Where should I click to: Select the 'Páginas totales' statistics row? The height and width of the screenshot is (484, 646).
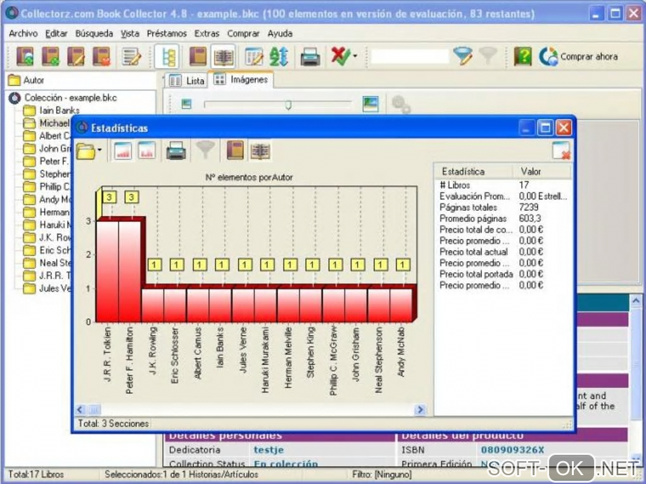click(503, 207)
